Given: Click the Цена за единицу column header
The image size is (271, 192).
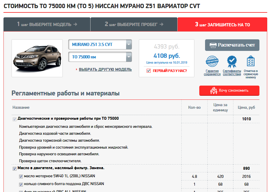Looking at the screenshot, I should pos(220,107).
